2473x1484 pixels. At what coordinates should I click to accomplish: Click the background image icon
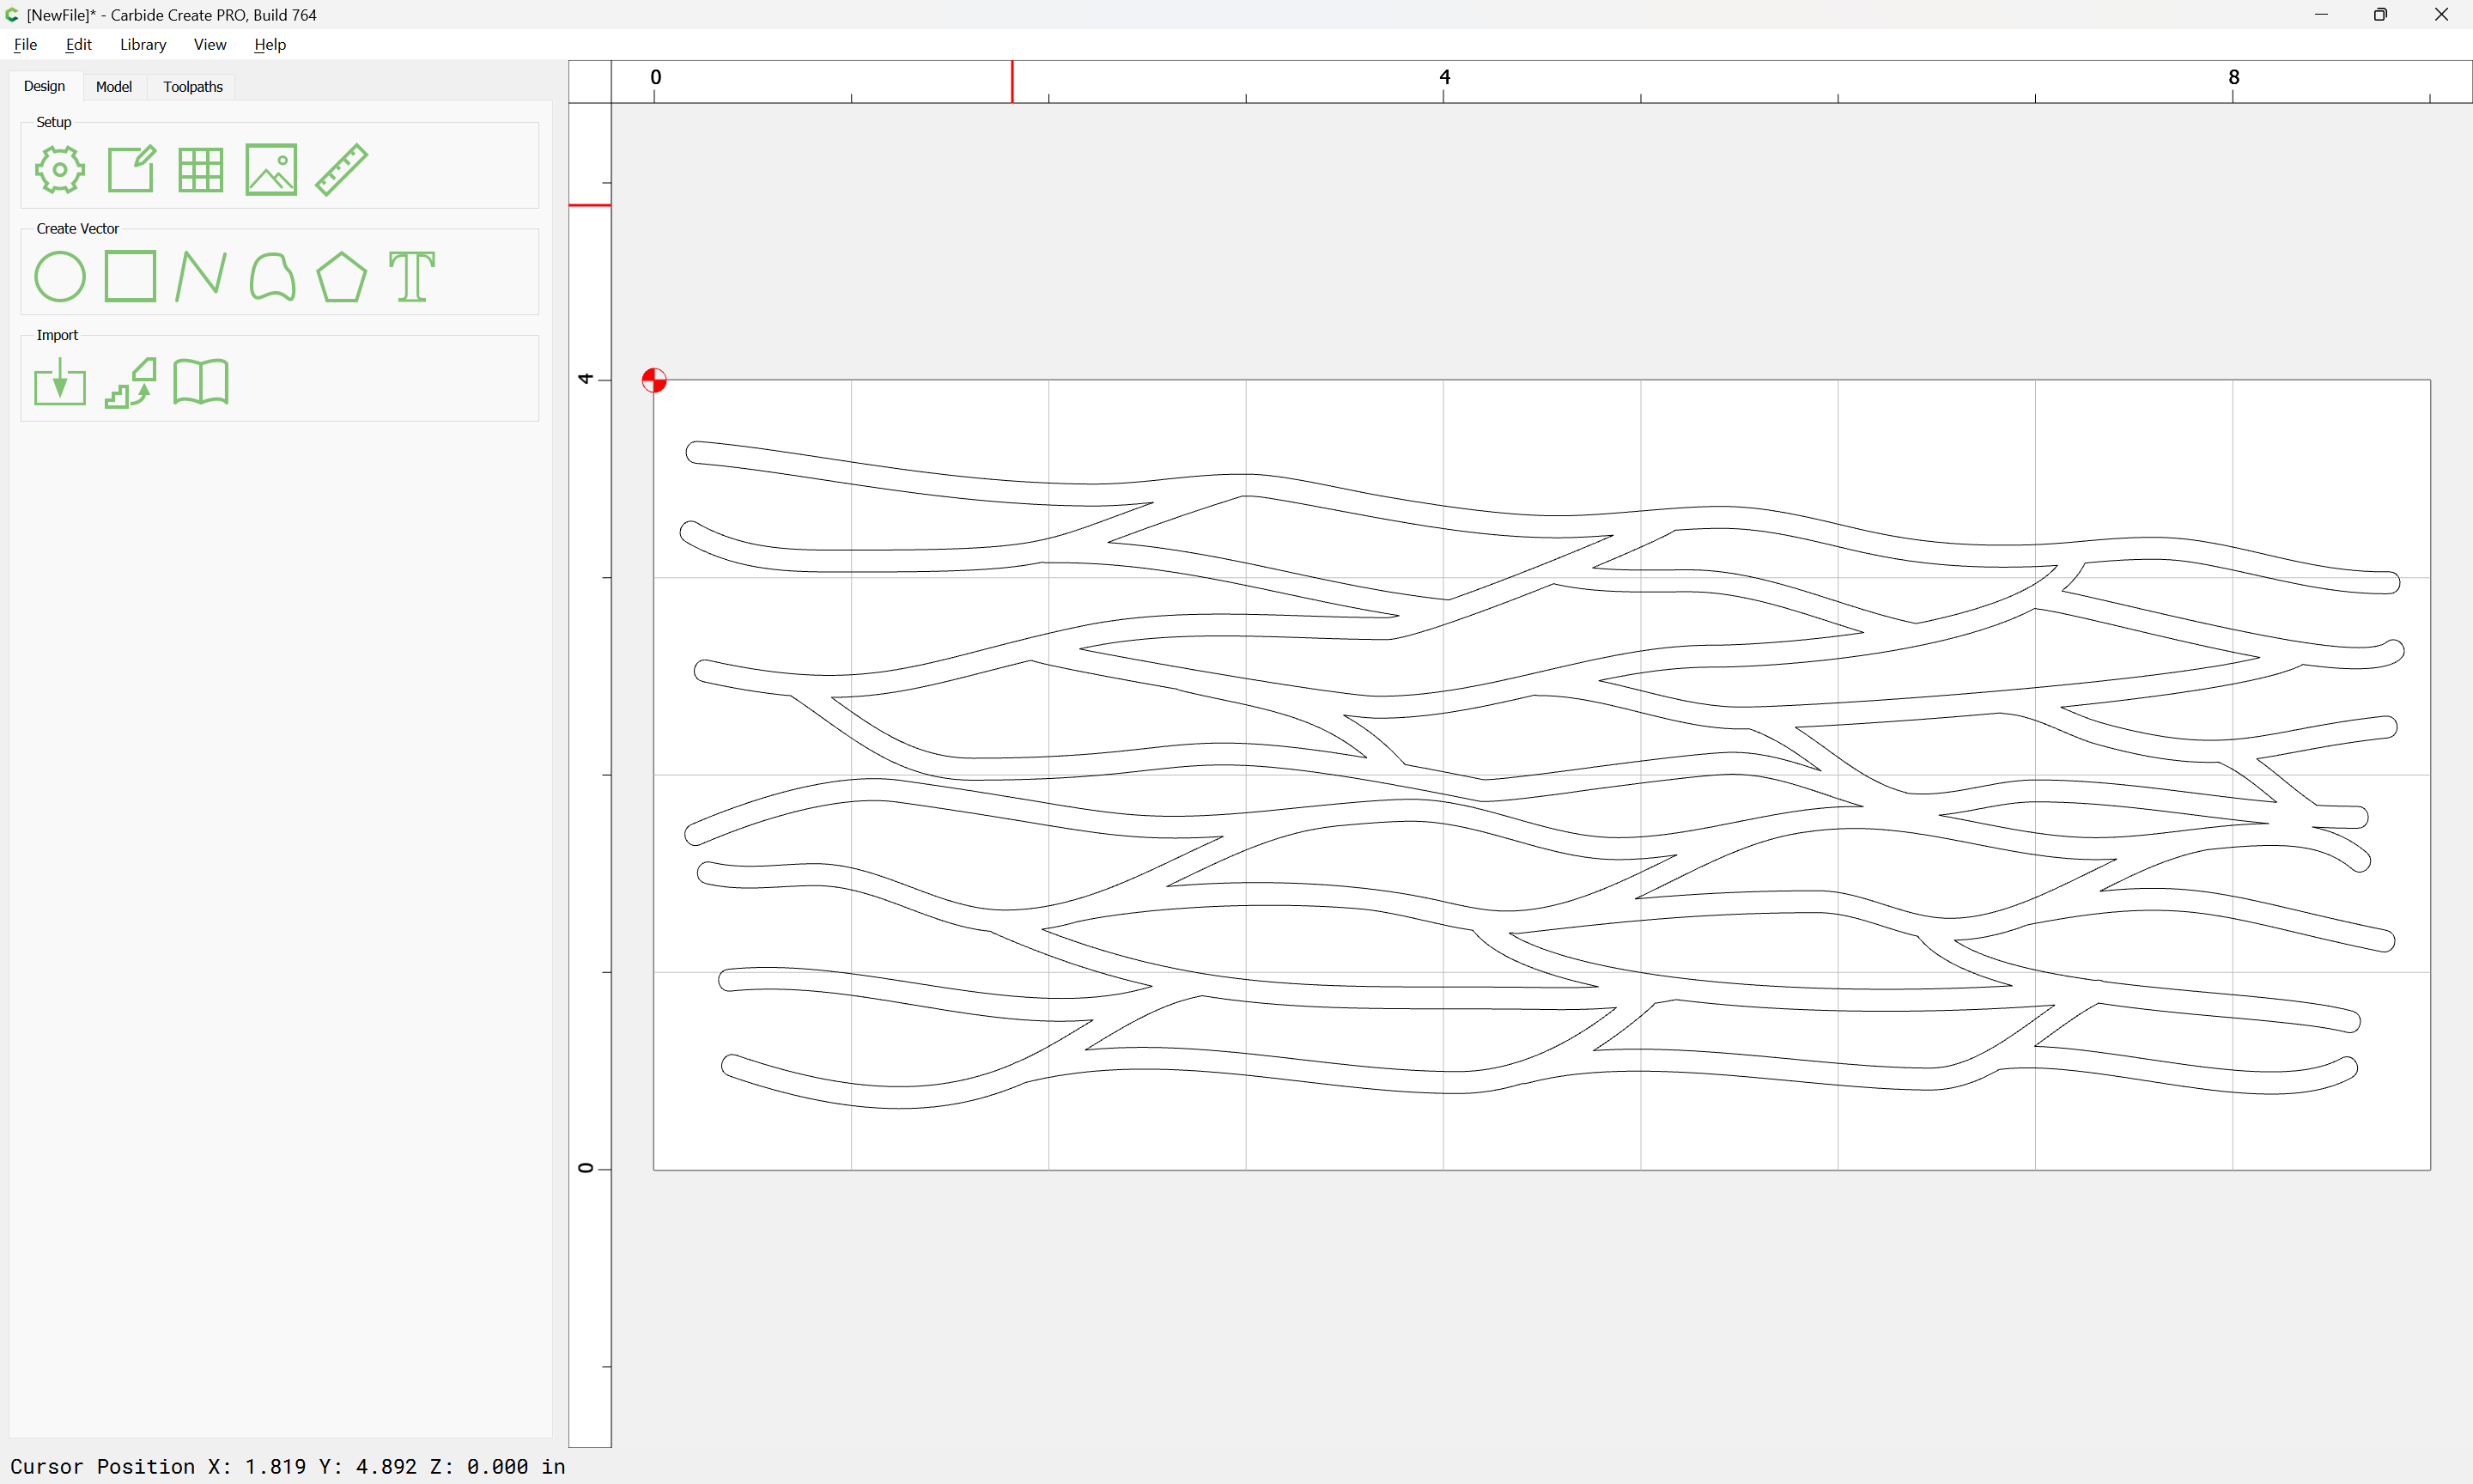[270, 169]
